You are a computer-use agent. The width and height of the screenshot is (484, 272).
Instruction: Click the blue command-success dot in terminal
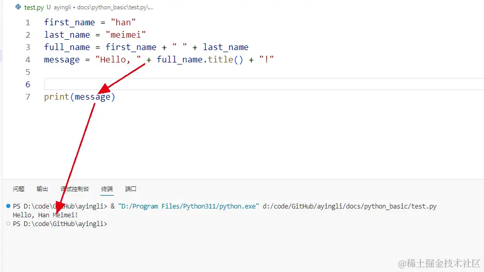click(x=8, y=206)
